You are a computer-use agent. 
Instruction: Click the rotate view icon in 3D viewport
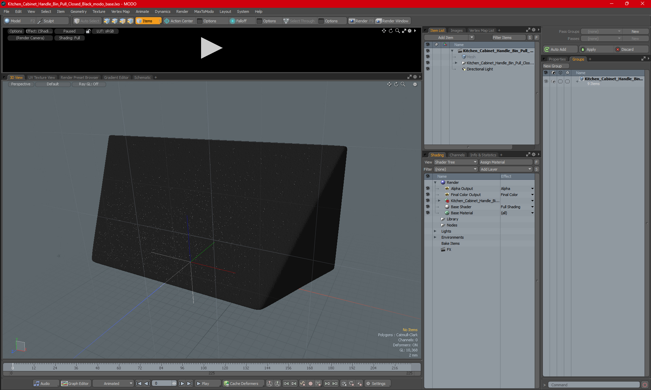pyautogui.click(x=396, y=84)
